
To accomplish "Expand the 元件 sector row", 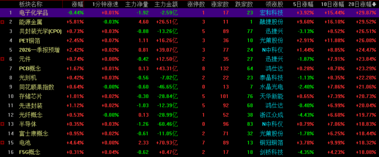I will pos(3,59).
